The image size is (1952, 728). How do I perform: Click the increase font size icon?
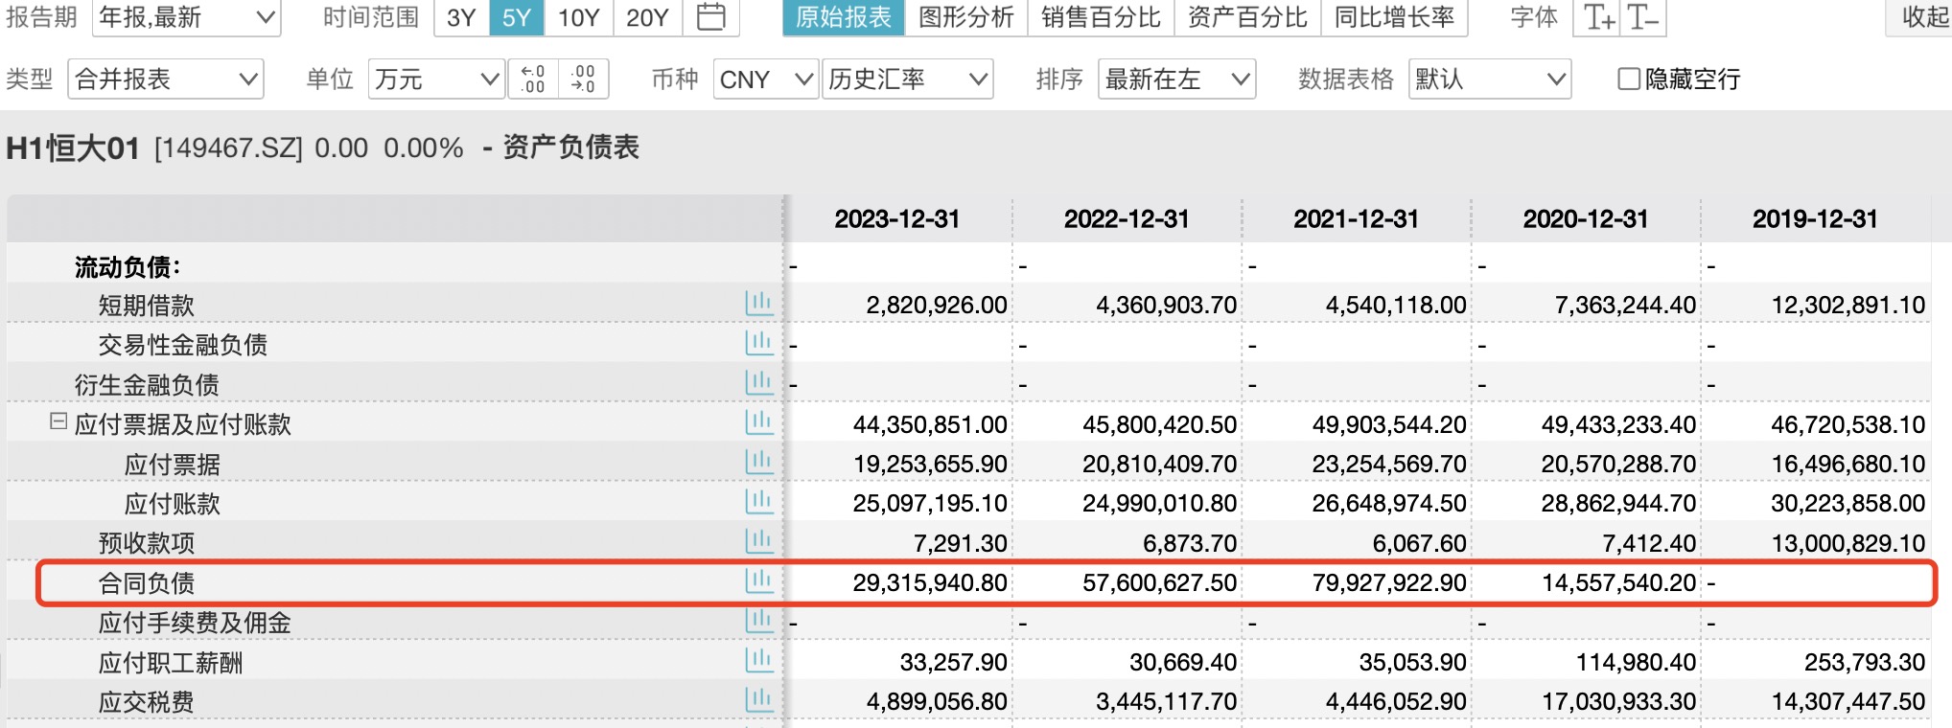click(x=1598, y=17)
